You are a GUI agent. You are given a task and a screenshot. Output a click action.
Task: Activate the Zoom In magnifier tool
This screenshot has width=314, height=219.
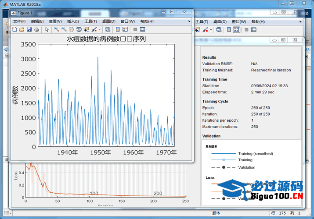[57, 29]
